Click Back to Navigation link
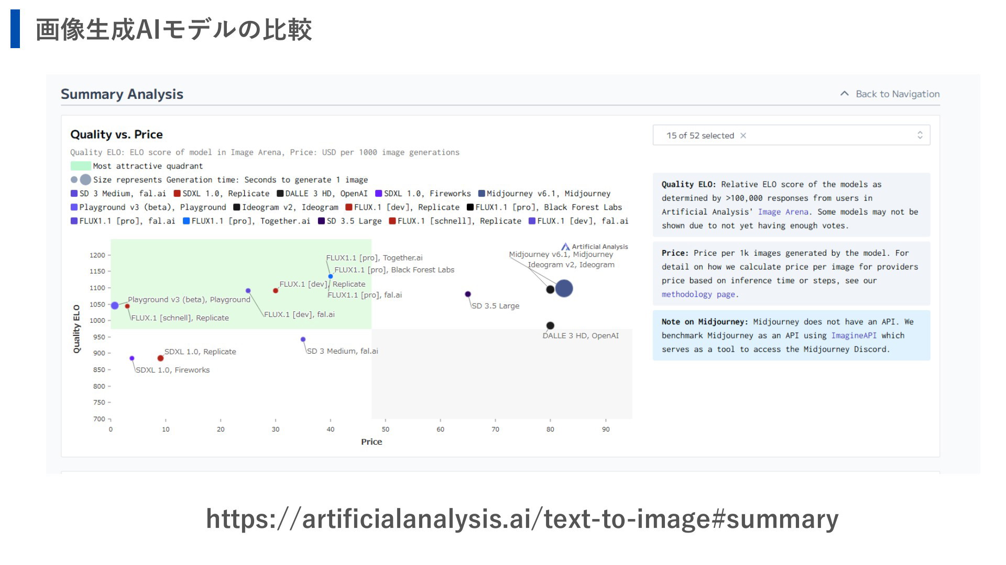Viewport: 1006px width, 565px height. point(897,94)
